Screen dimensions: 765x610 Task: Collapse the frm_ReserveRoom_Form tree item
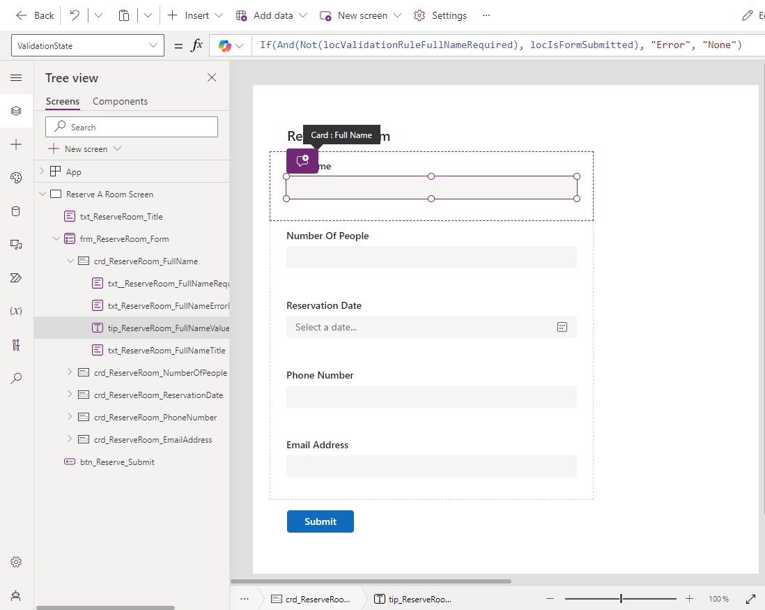coord(56,238)
